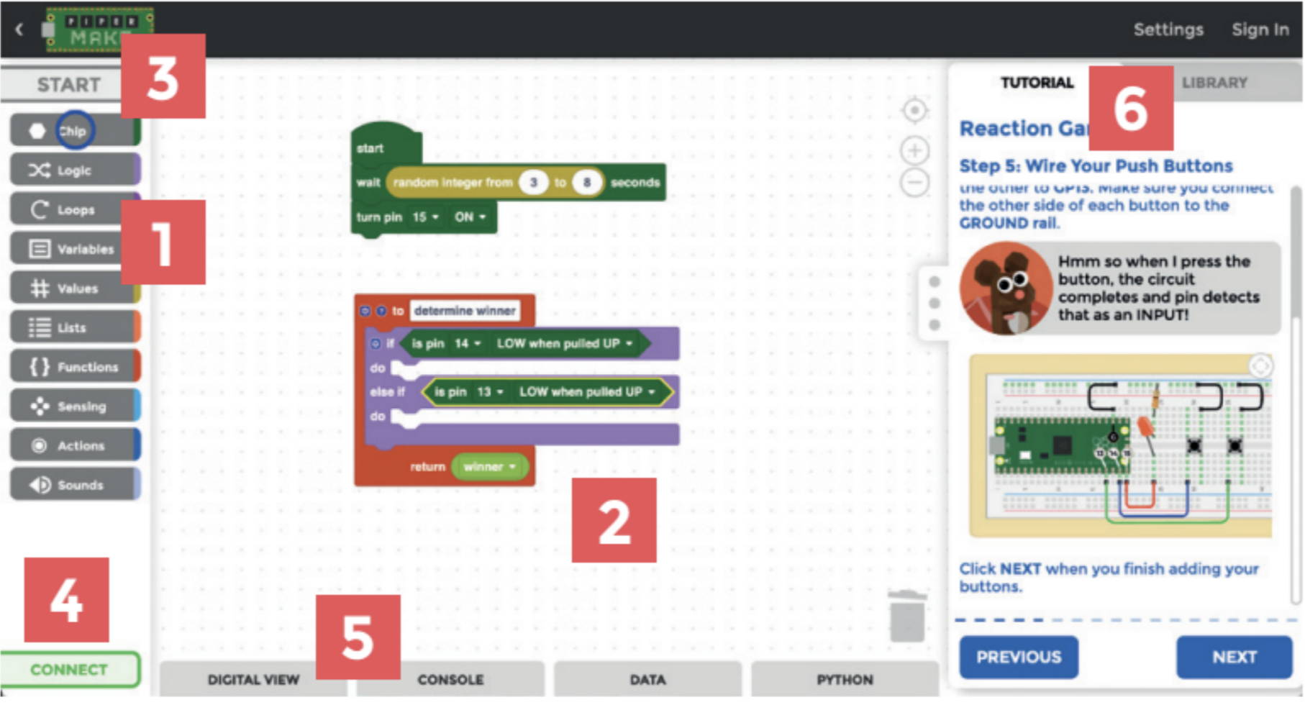Click the mouse character avatar
The image size is (1305, 705).
pyautogui.click(x=1006, y=288)
